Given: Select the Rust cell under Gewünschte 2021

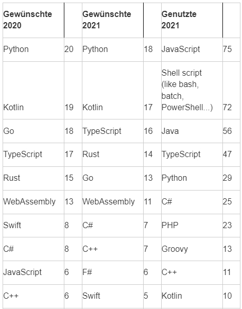Looking at the screenshot, I should pos(113,154).
